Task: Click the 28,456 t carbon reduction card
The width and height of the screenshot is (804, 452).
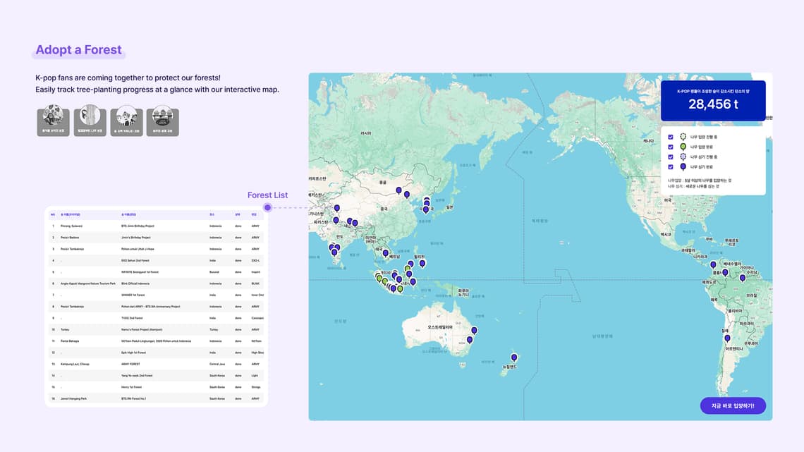Action: coord(713,100)
